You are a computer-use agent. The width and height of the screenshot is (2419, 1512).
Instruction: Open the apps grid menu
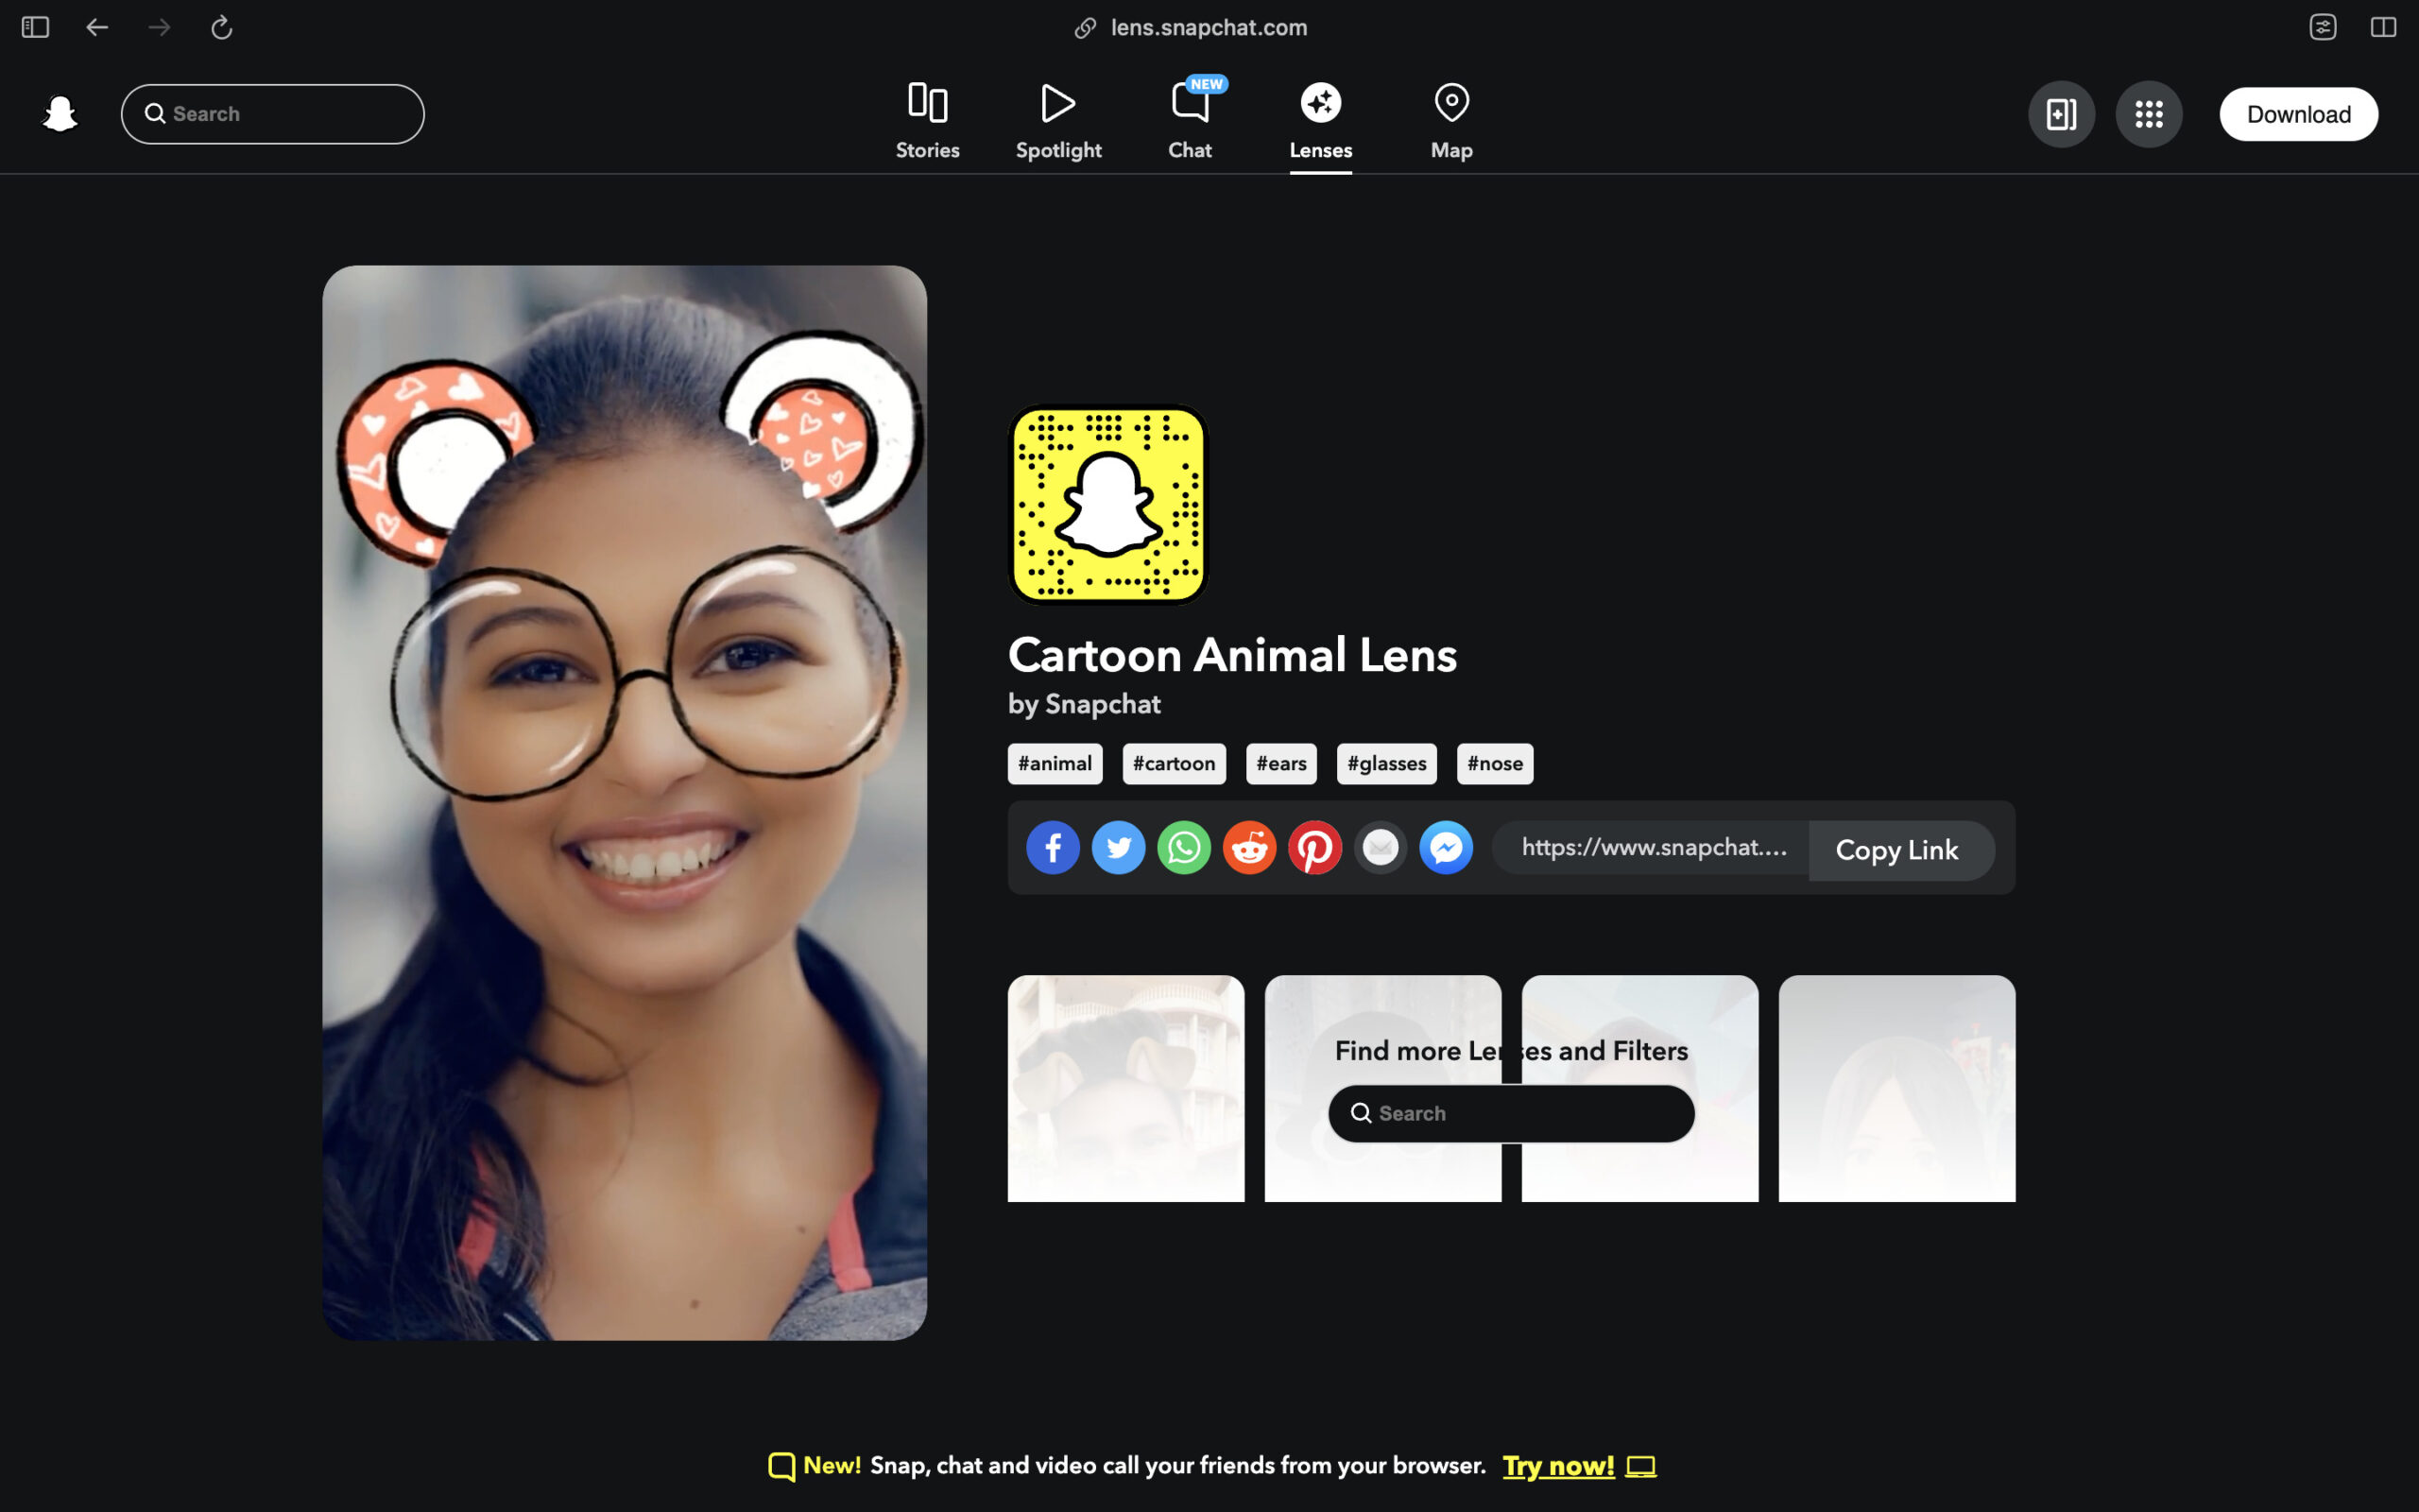pos(2149,114)
